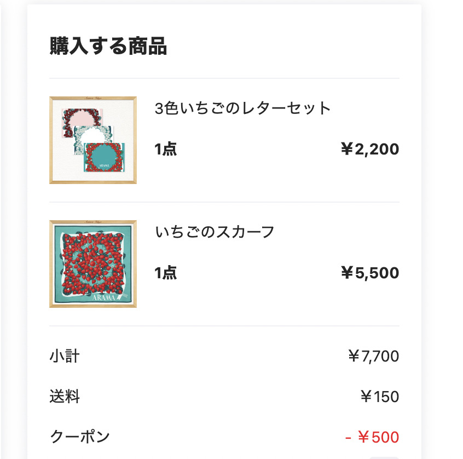
Task: Click the ¥5,500 scarf price
Action: click(x=371, y=273)
